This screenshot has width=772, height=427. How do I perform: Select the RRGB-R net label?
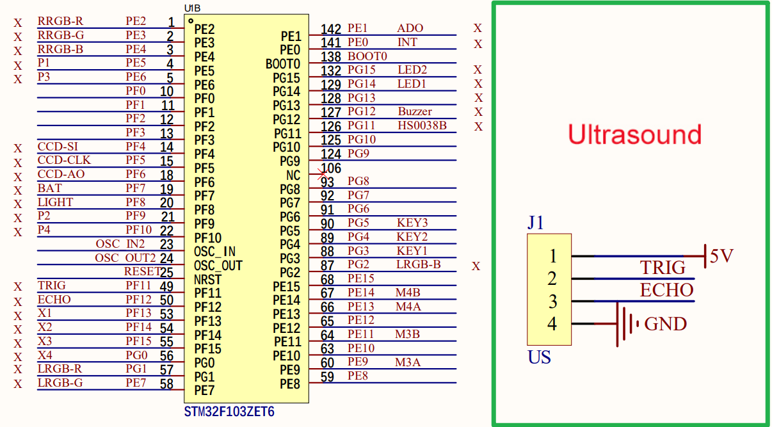[x=60, y=21]
